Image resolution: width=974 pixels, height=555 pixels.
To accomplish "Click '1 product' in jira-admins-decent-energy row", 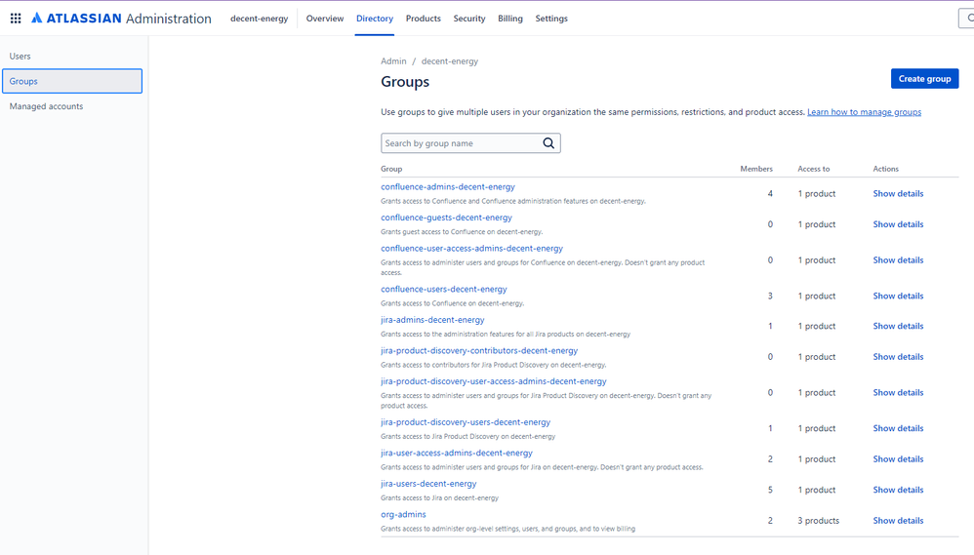I will tap(817, 326).
